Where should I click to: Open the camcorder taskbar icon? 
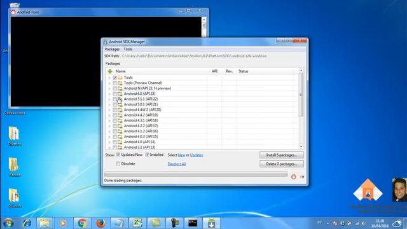174,223
